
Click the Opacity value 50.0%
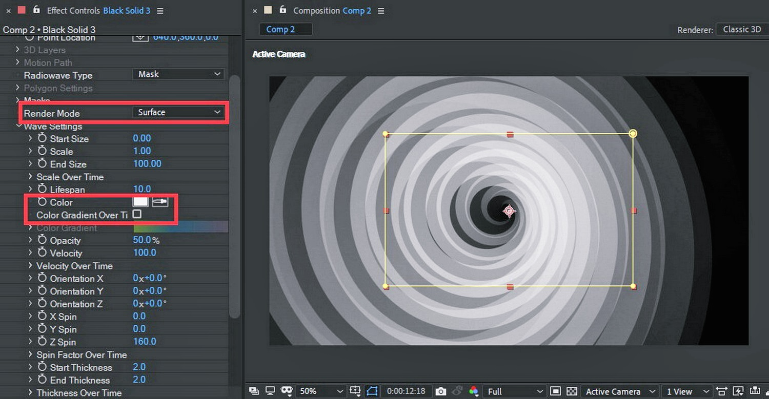(146, 240)
